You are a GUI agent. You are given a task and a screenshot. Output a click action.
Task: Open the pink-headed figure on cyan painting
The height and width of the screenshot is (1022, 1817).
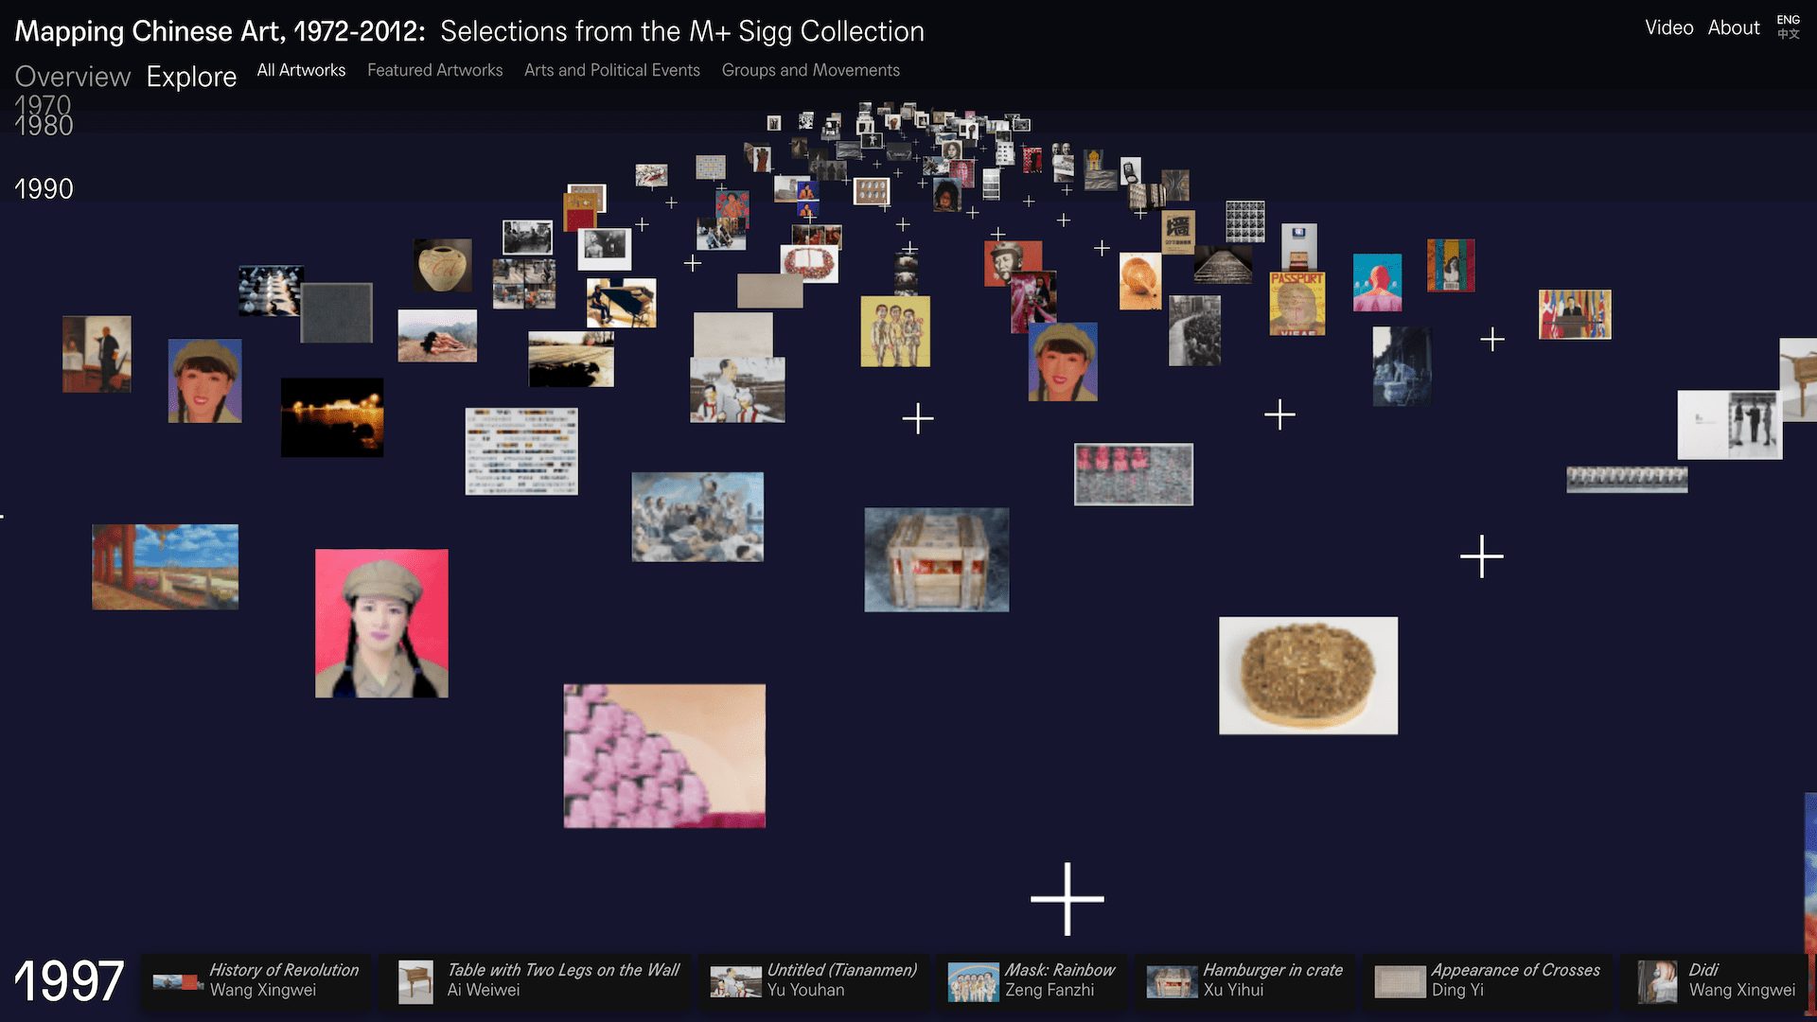click(1377, 282)
